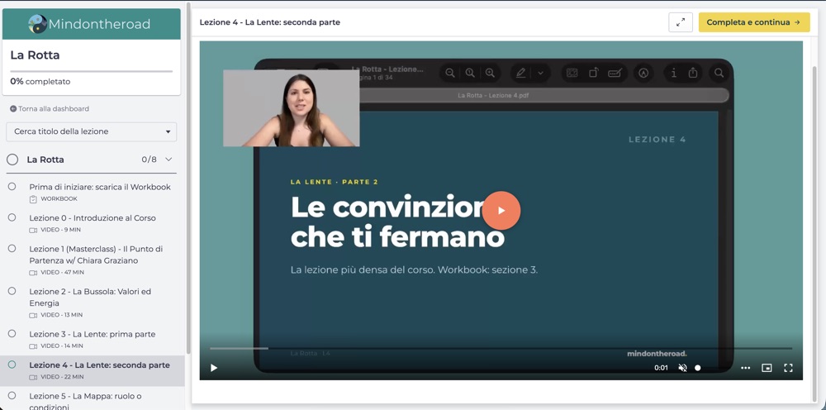Click the Lezione 4 - La Lente: seconda parte heading
This screenshot has width=826, height=410.
[270, 22]
